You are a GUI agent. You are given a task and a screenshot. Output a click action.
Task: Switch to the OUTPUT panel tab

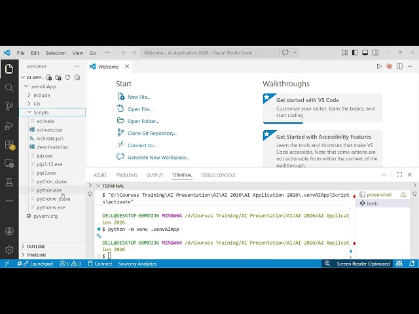tap(155, 175)
